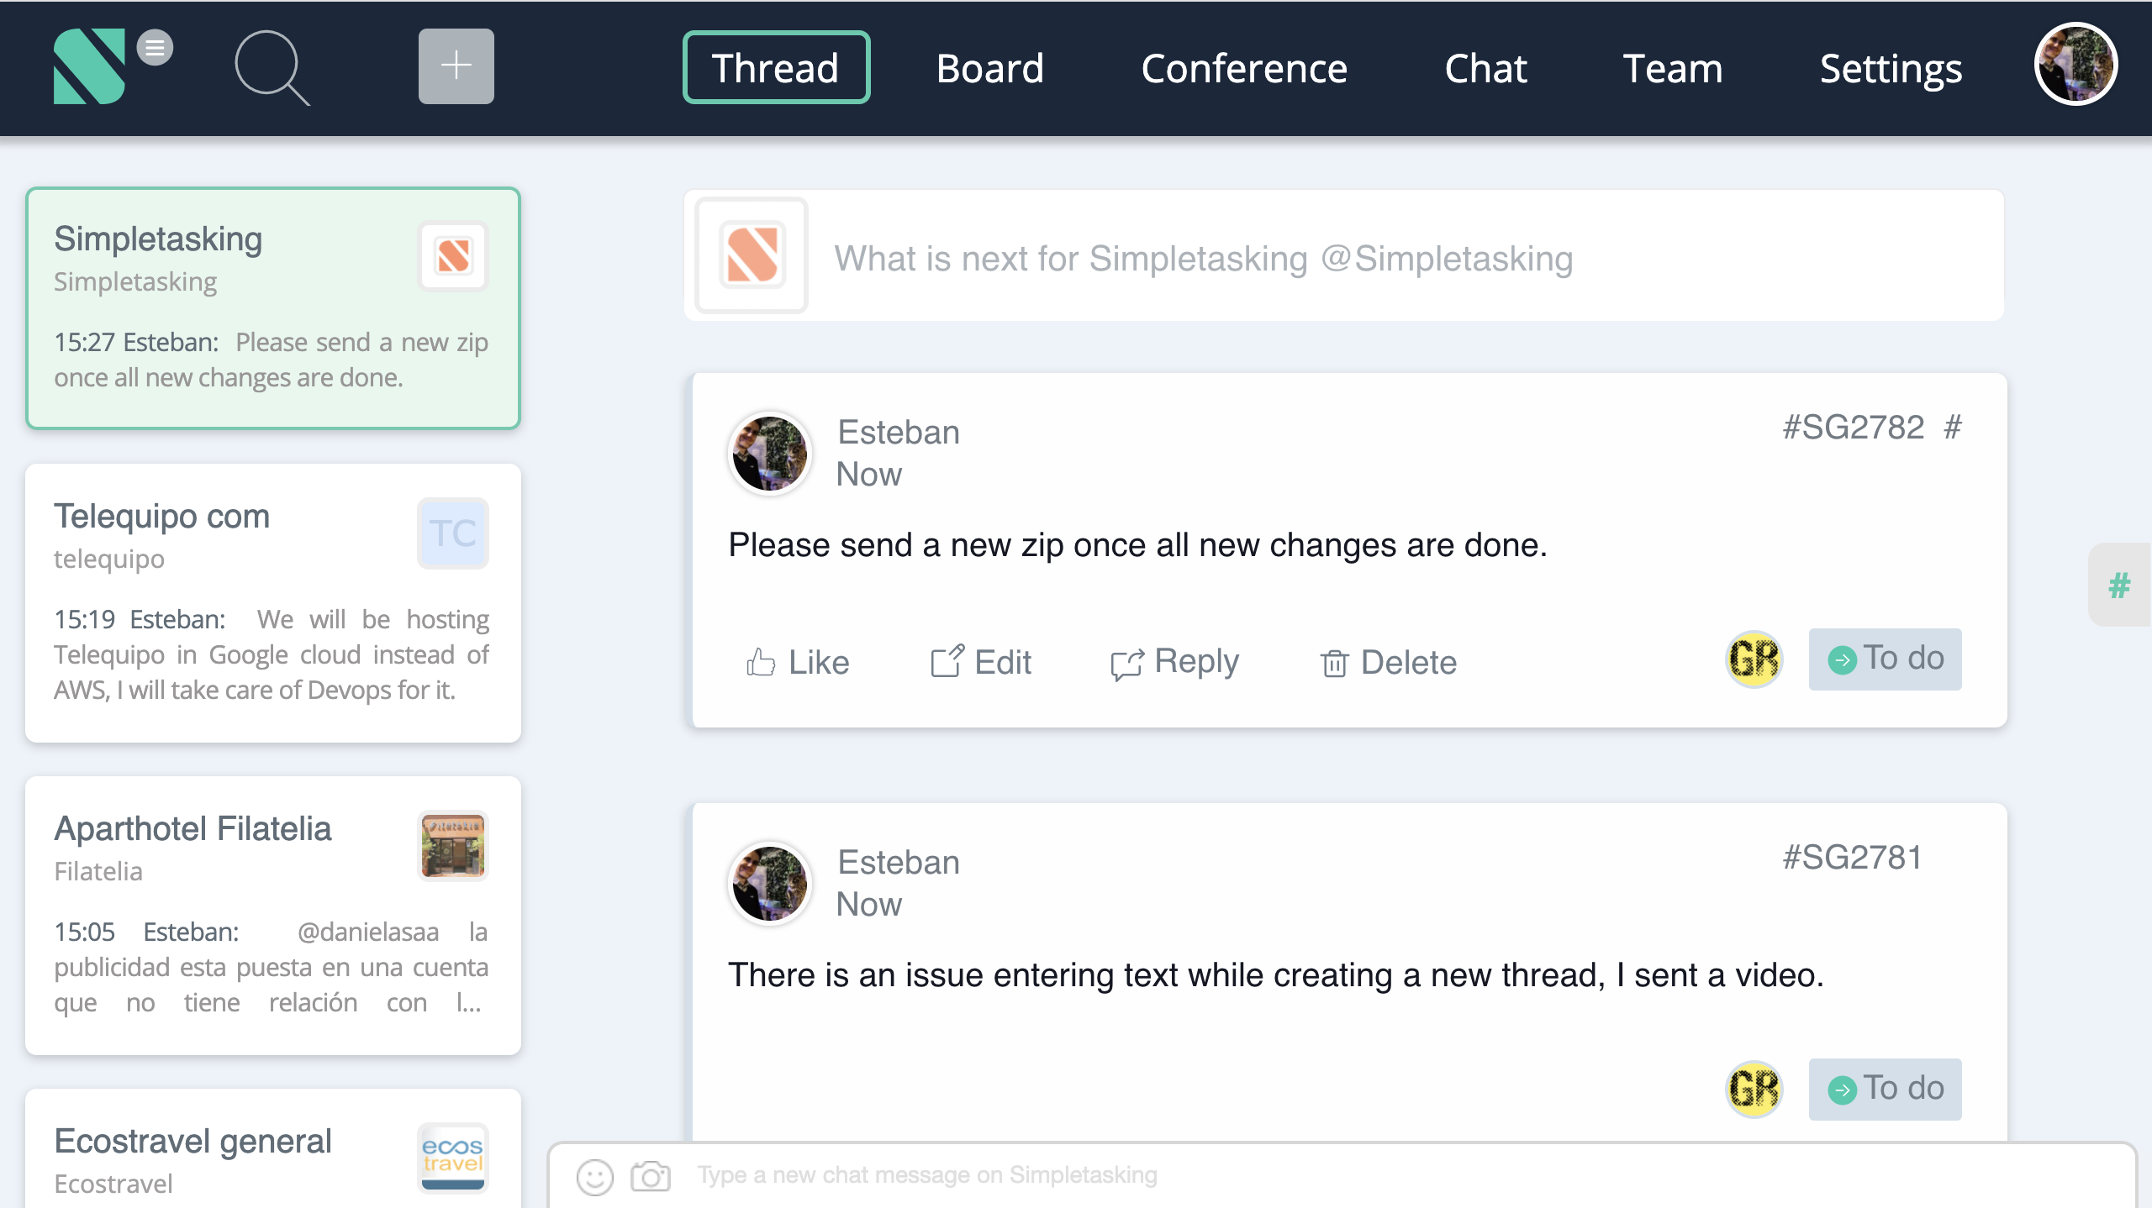2152x1208 pixels.
Task: Click the TC badge on Telequipo card
Action: (x=453, y=533)
